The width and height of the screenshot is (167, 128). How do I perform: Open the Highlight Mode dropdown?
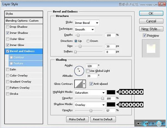tap(90, 93)
